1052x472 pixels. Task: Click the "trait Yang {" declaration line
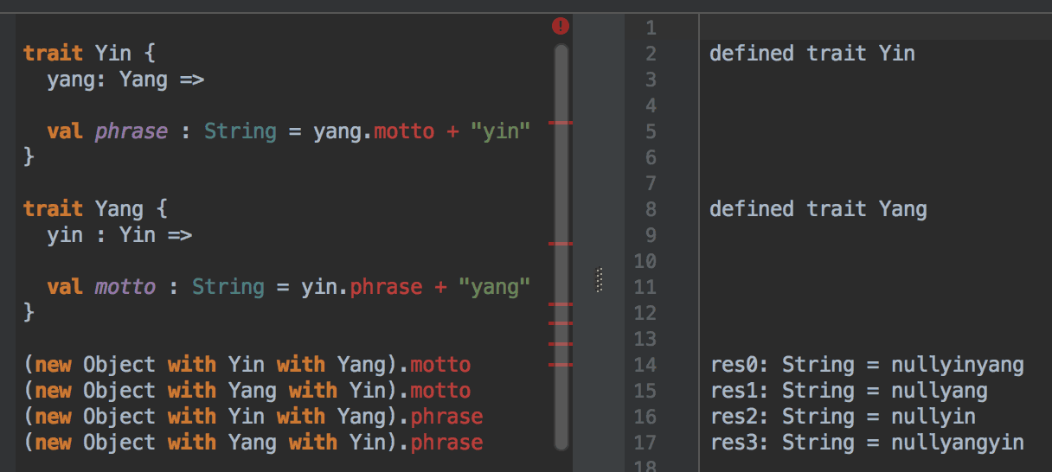95,209
